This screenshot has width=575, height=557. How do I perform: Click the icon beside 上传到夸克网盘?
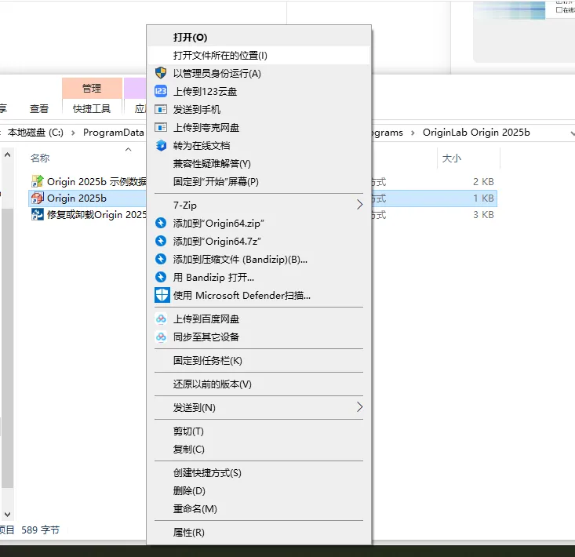(x=161, y=127)
